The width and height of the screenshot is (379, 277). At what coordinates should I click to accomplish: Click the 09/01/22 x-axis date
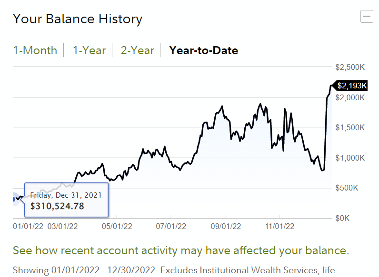227,226
